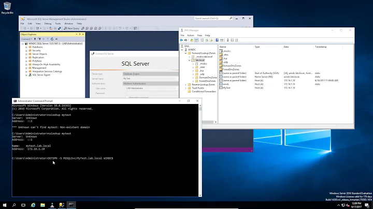
Task: Click the Command Prompt scrollbar up arrow
Action: point(200,106)
